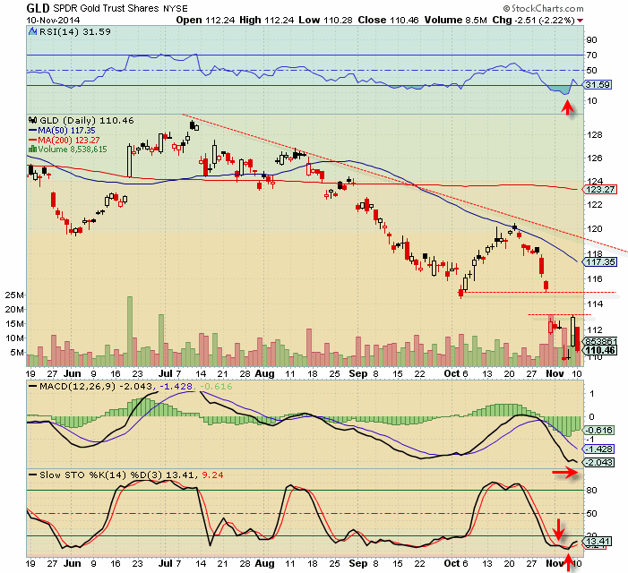Click the RSI indicator icon before RSI(14)
The width and height of the screenshot is (628, 573).
click(33, 31)
